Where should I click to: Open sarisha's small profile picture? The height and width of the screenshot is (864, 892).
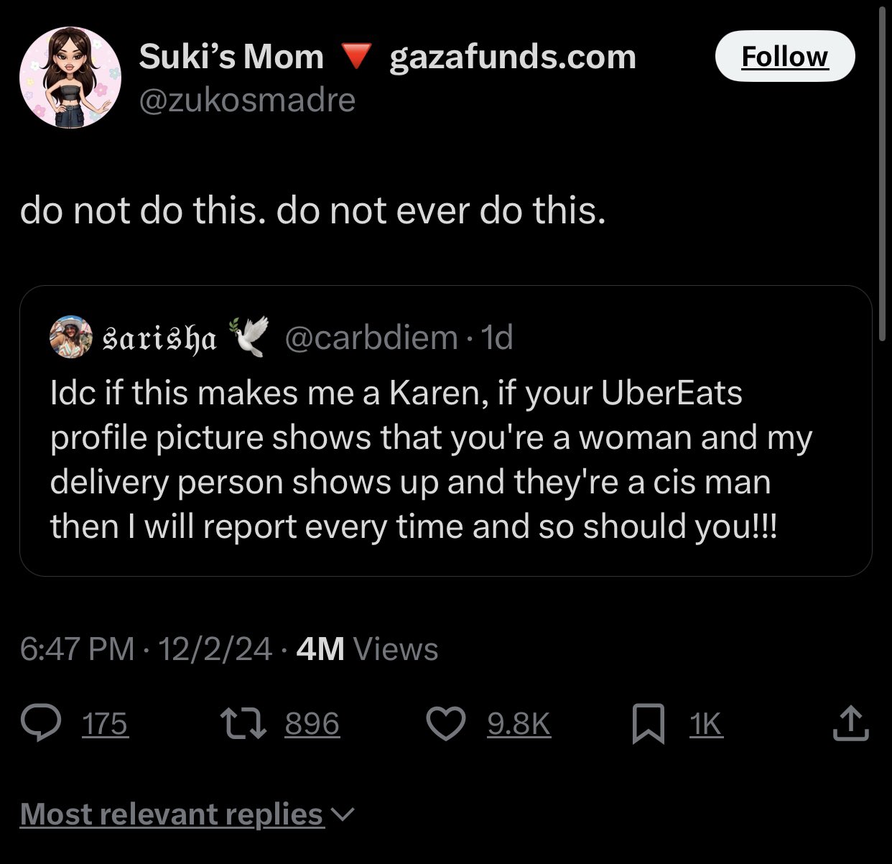(70, 337)
